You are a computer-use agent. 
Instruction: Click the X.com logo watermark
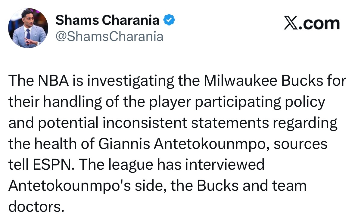[312, 23]
